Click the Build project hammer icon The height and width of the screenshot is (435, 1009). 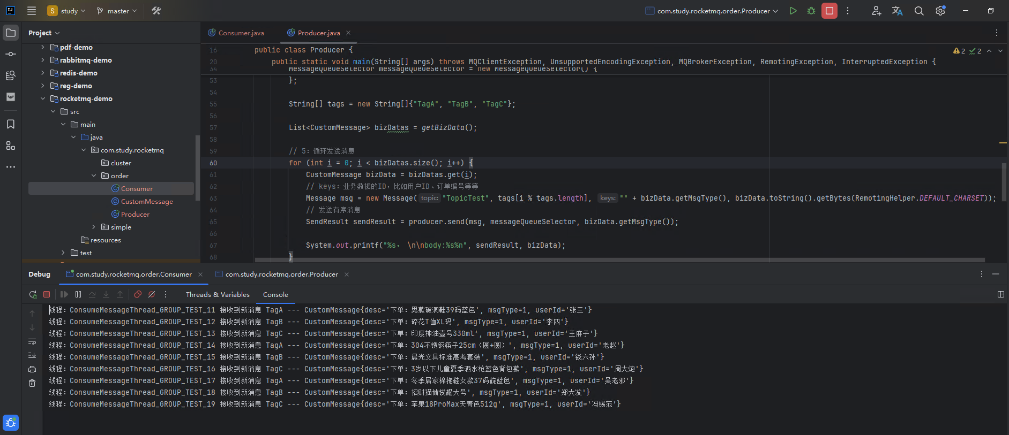(x=156, y=11)
